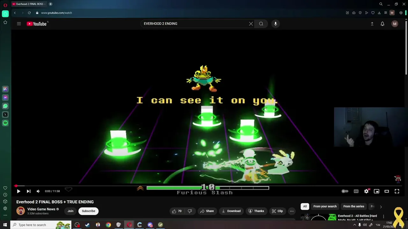Viewport: 408px width, 229px height.
Task: Open Everhood 2 All Battles video thumbnail
Action: click(x=318, y=217)
